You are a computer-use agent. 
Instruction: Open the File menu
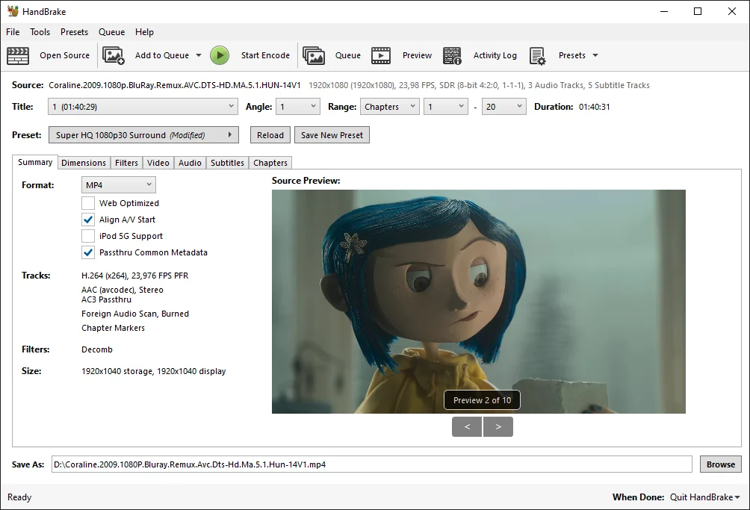[x=13, y=32]
